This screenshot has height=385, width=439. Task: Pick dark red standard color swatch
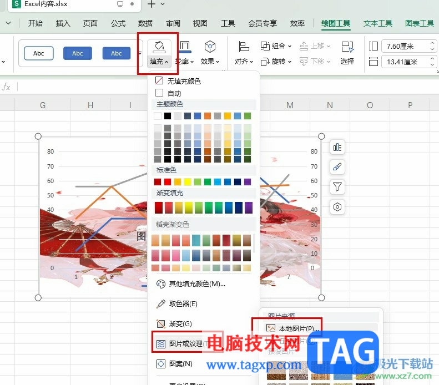tap(158, 182)
